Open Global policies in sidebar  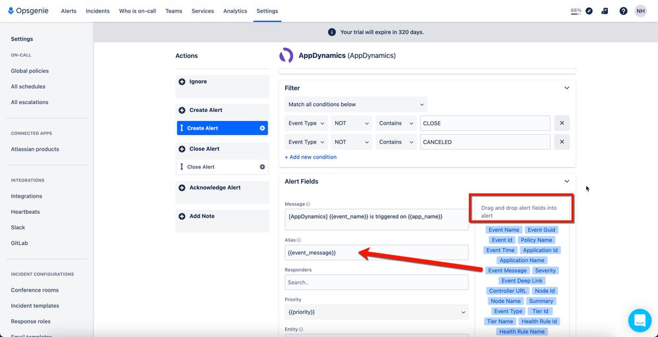(30, 71)
